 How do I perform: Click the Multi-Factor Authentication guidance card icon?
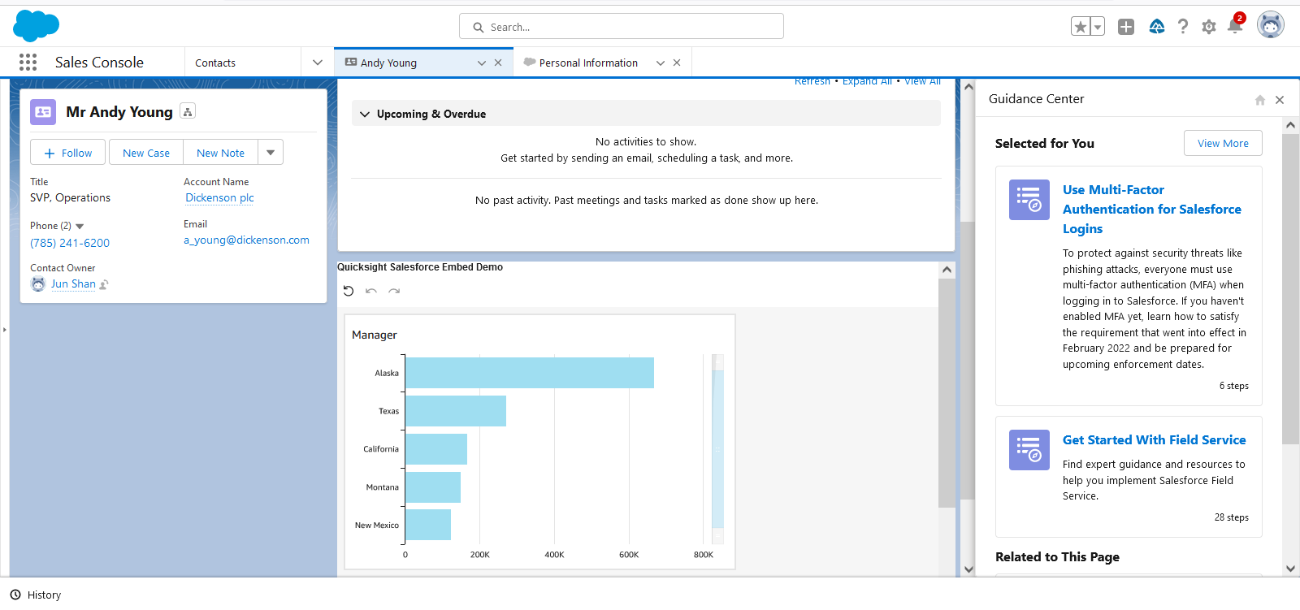(x=1029, y=200)
